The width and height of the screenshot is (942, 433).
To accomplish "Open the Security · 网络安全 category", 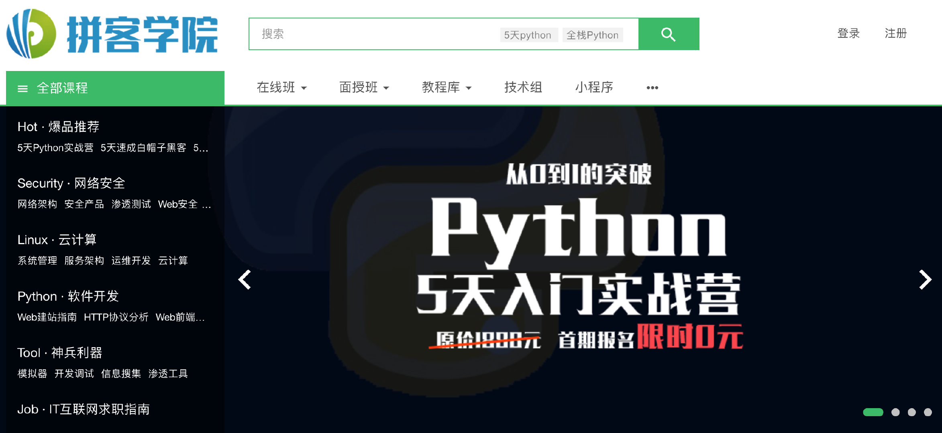I will [x=71, y=183].
